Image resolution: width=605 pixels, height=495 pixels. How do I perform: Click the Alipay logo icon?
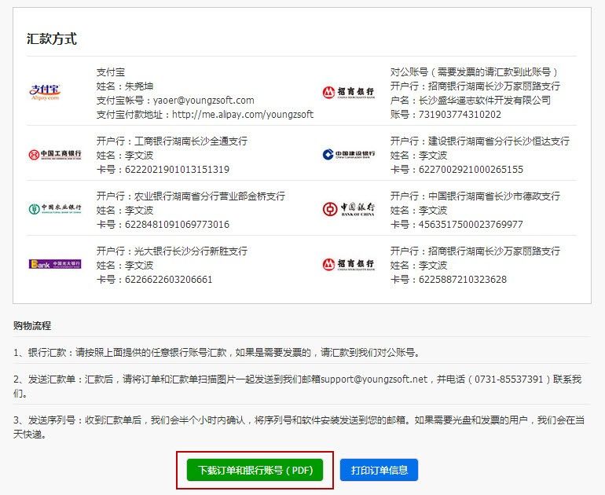point(45,92)
